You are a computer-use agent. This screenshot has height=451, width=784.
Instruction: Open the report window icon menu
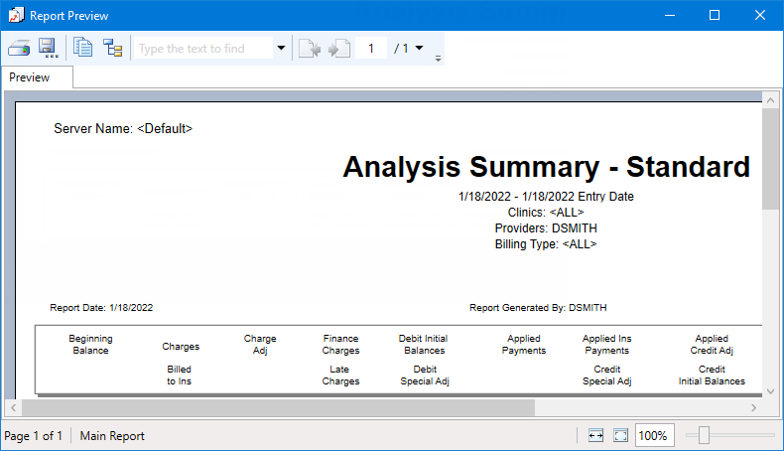tap(15, 16)
